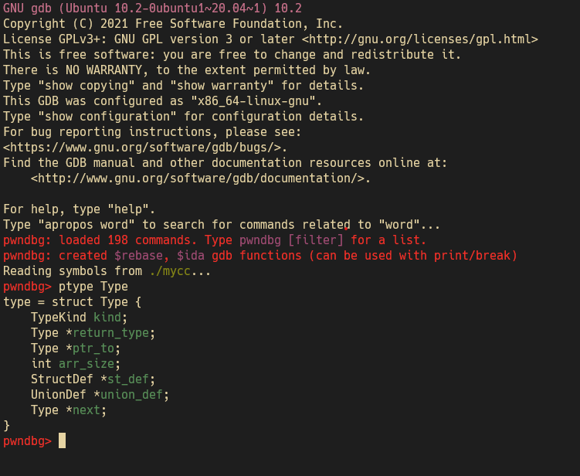The width and height of the screenshot is (580, 476).
Task: Select the 'kind' struct field
Action: [x=107, y=318]
